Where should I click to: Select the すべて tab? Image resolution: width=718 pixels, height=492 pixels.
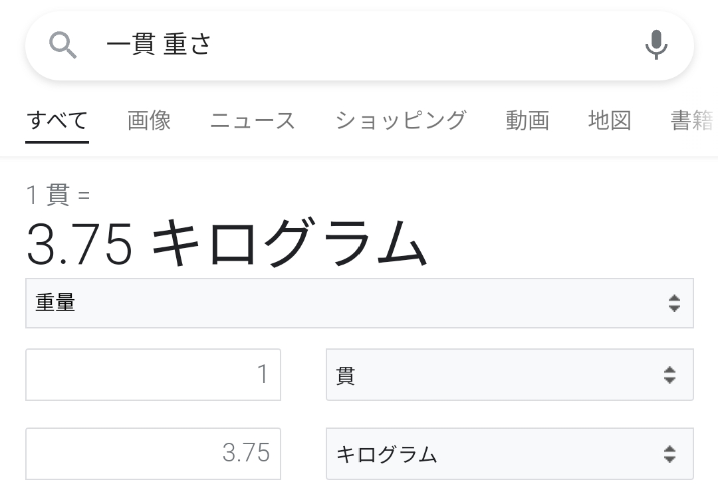coord(57,121)
